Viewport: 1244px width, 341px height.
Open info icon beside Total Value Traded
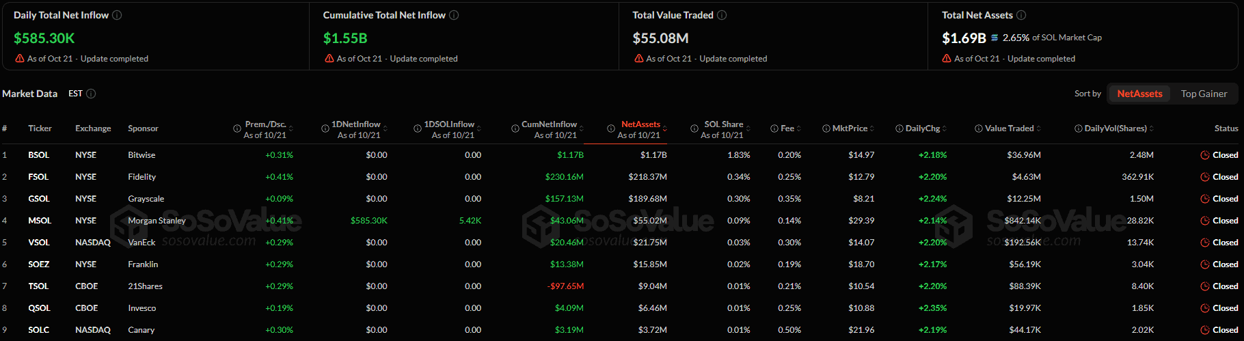click(x=722, y=15)
